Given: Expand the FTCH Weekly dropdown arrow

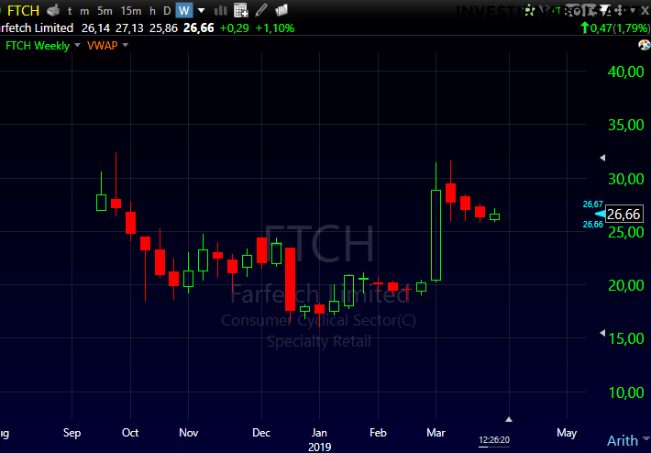Looking at the screenshot, I should (x=77, y=45).
